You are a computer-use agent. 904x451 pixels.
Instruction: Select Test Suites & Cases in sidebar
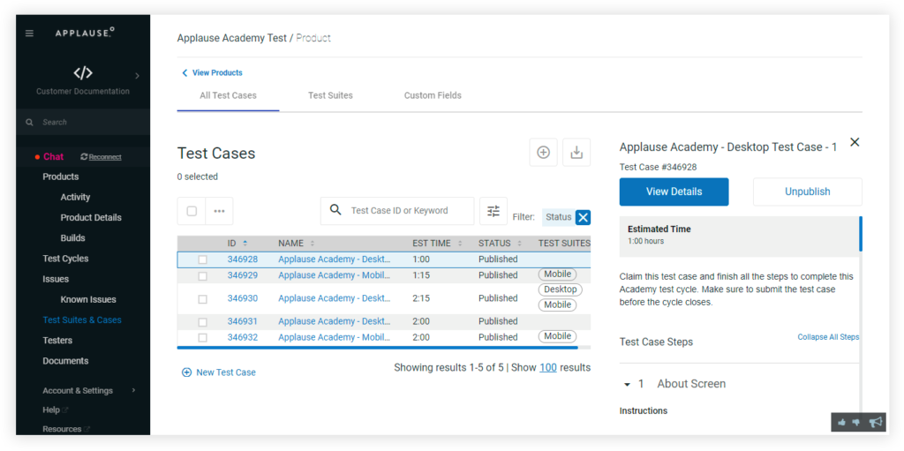pyautogui.click(x=82, y=320)
